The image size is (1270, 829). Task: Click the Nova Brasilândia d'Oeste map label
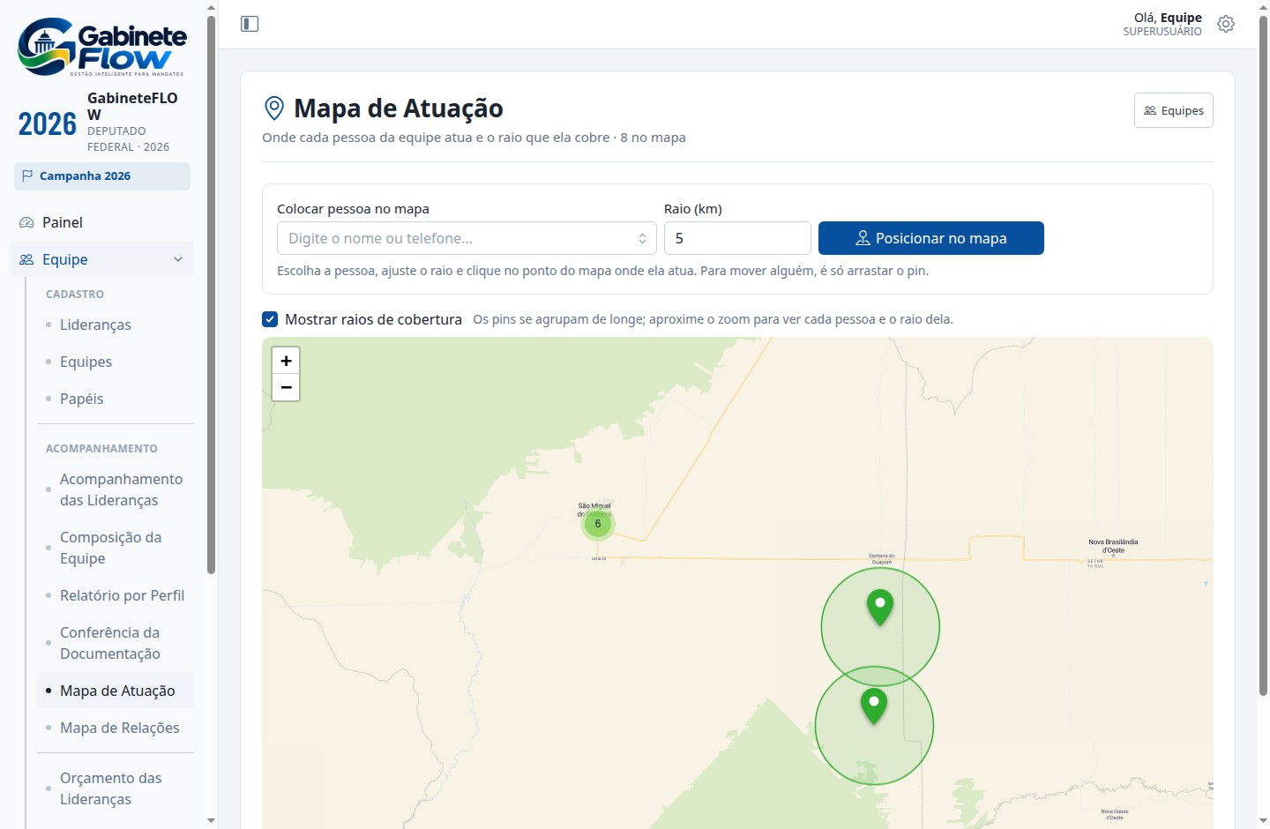point(1113,546)
